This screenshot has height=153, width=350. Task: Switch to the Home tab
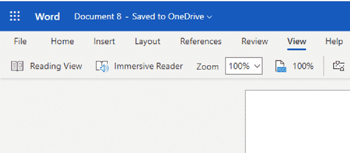(62, 41)
